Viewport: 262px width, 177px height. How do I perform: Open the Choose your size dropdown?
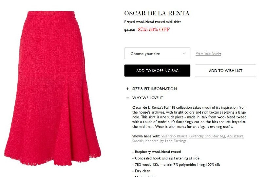point(157,53)
